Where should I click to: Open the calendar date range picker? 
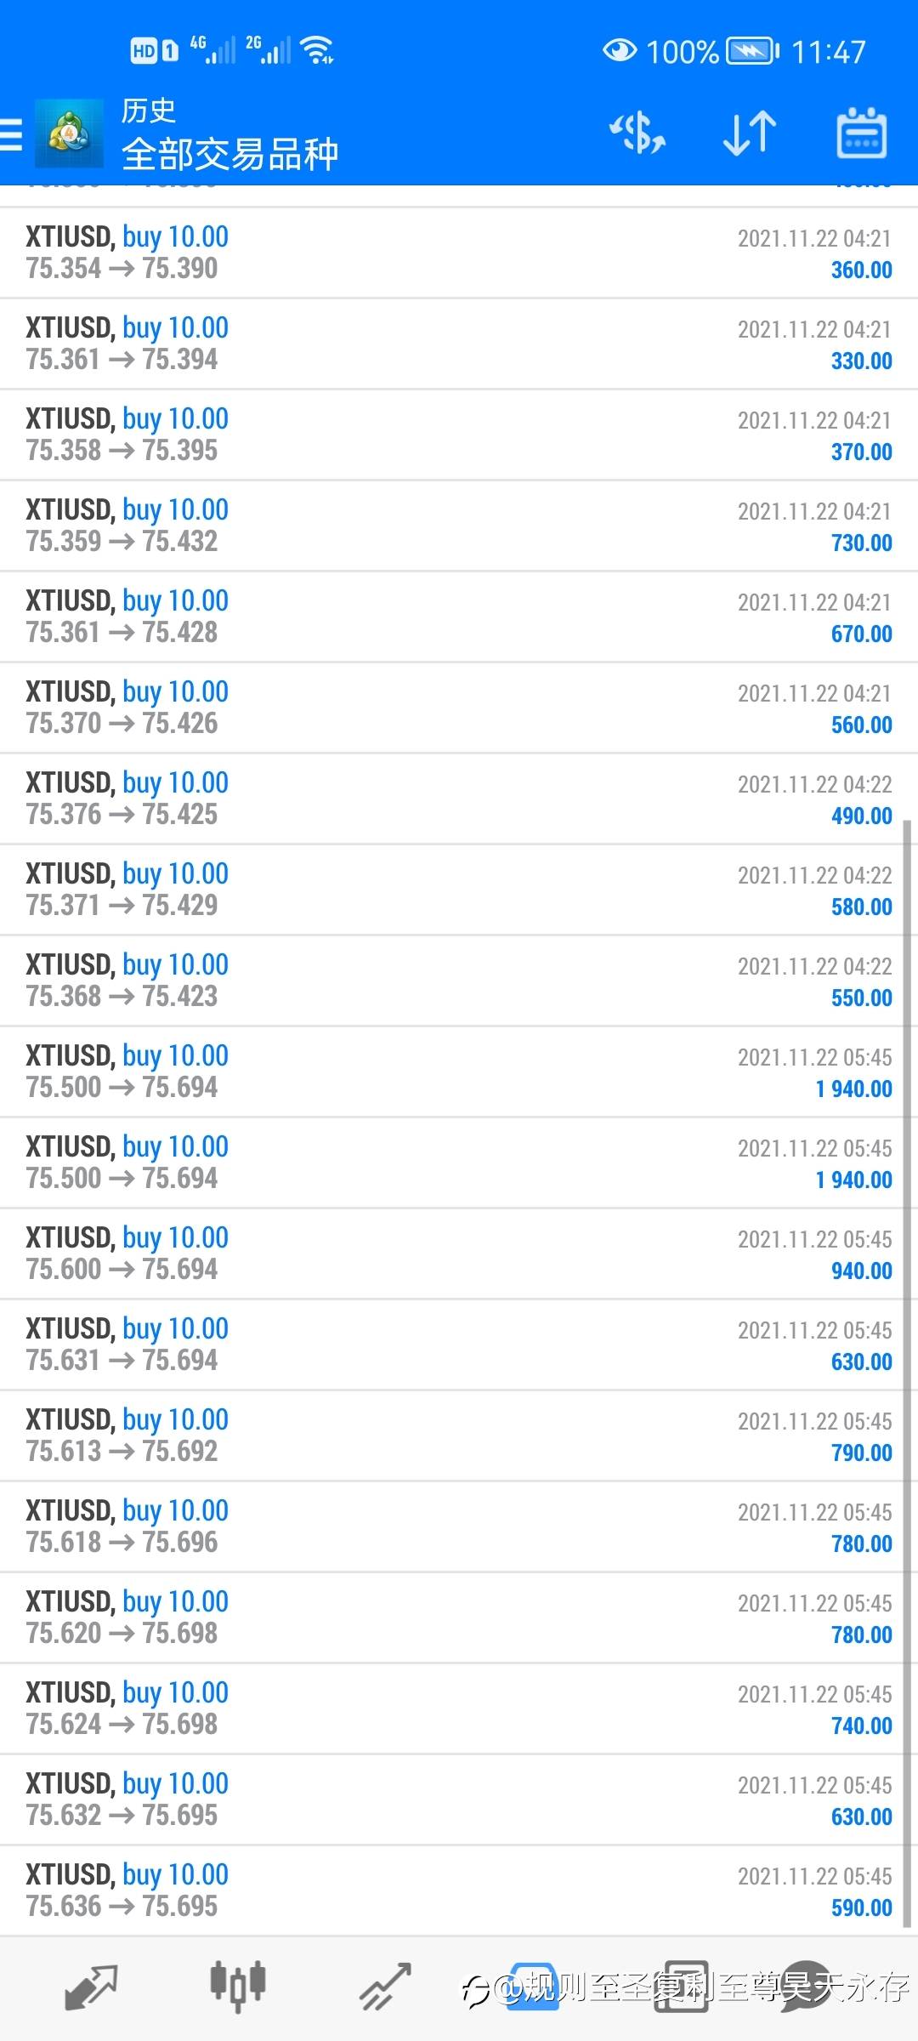pyautogui.click(x=862, y=134)
